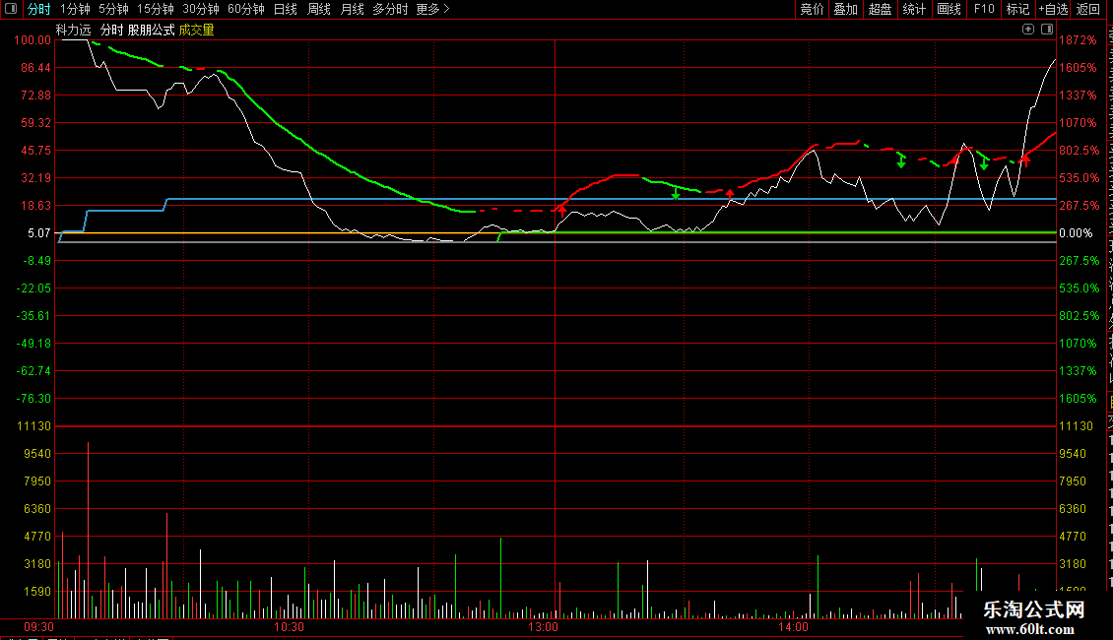Click the 5.07 left axis value

pyautogui.click(x=39, y=233)
